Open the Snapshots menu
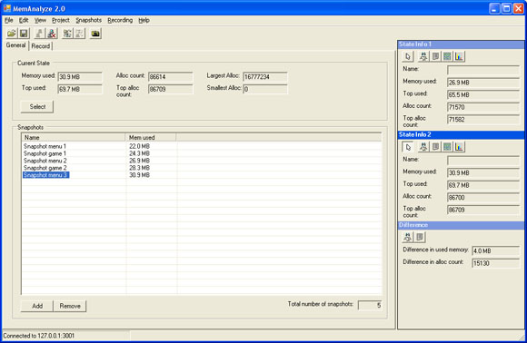This screenshot has height=343, width=527. point(88,20)
